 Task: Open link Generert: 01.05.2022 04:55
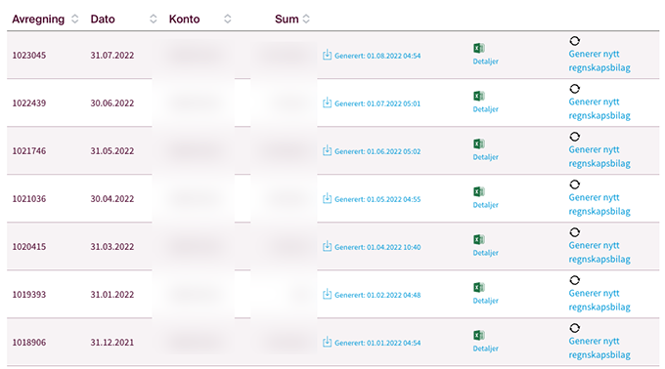pos(377,199)
